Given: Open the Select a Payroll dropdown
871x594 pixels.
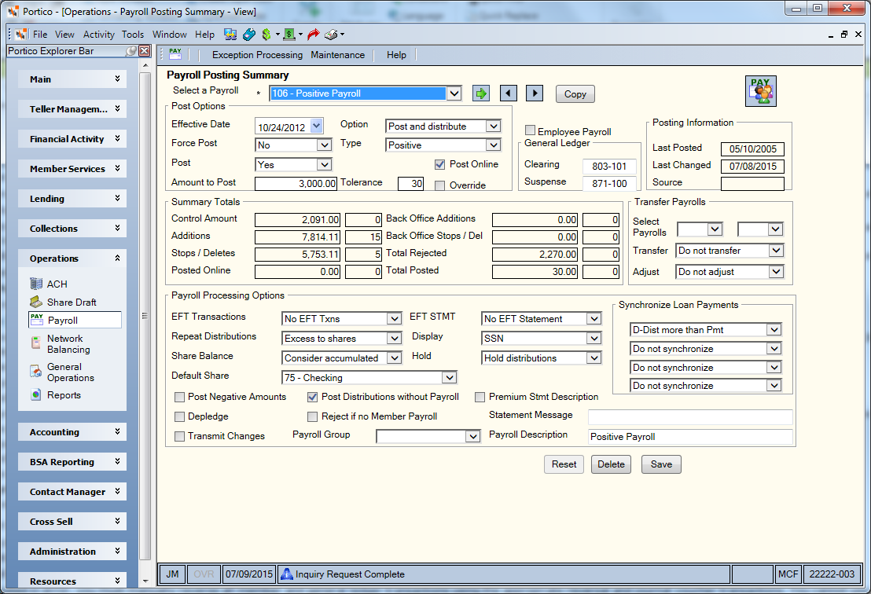Looking at the screenshot, I should pos(454,93).
